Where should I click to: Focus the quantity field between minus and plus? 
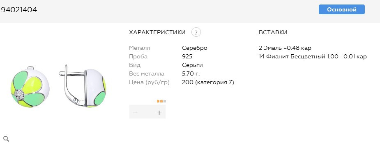click(x=147, y=113)
